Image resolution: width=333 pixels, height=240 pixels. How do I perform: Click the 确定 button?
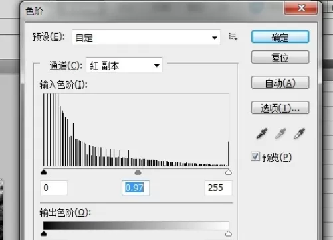[280, 37]
